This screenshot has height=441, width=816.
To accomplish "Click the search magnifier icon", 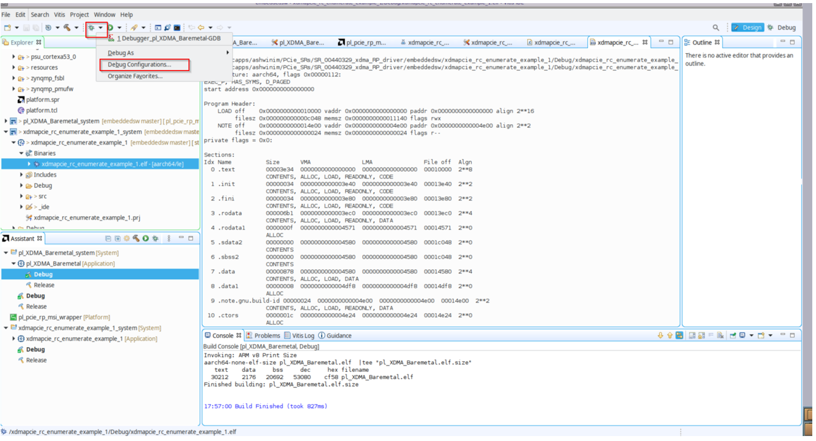I will click(716, 28).
